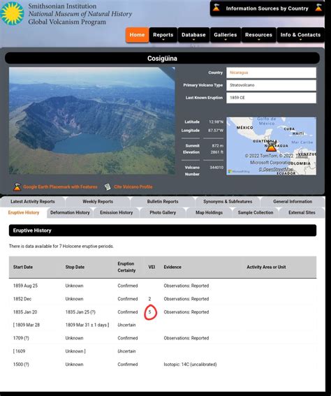Select the 1835 Jan 20 start date
Image resolution: width=331 pixels, height=396 pixels.
[x=25, y=312]
